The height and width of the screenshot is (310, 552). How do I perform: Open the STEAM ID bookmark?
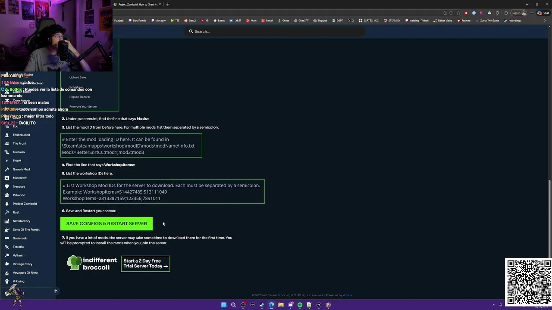pyautogui.click(x=392, y=21)
